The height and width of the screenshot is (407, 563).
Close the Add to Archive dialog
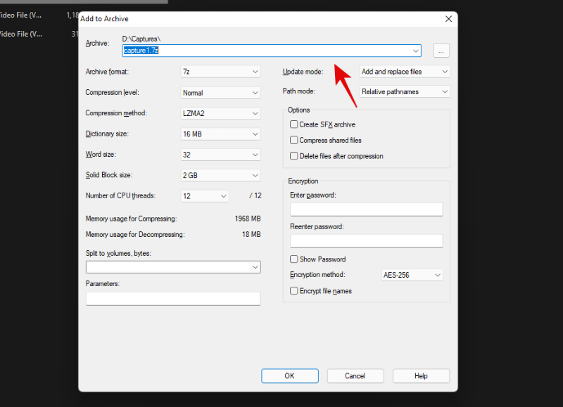[x=448, y=19]
